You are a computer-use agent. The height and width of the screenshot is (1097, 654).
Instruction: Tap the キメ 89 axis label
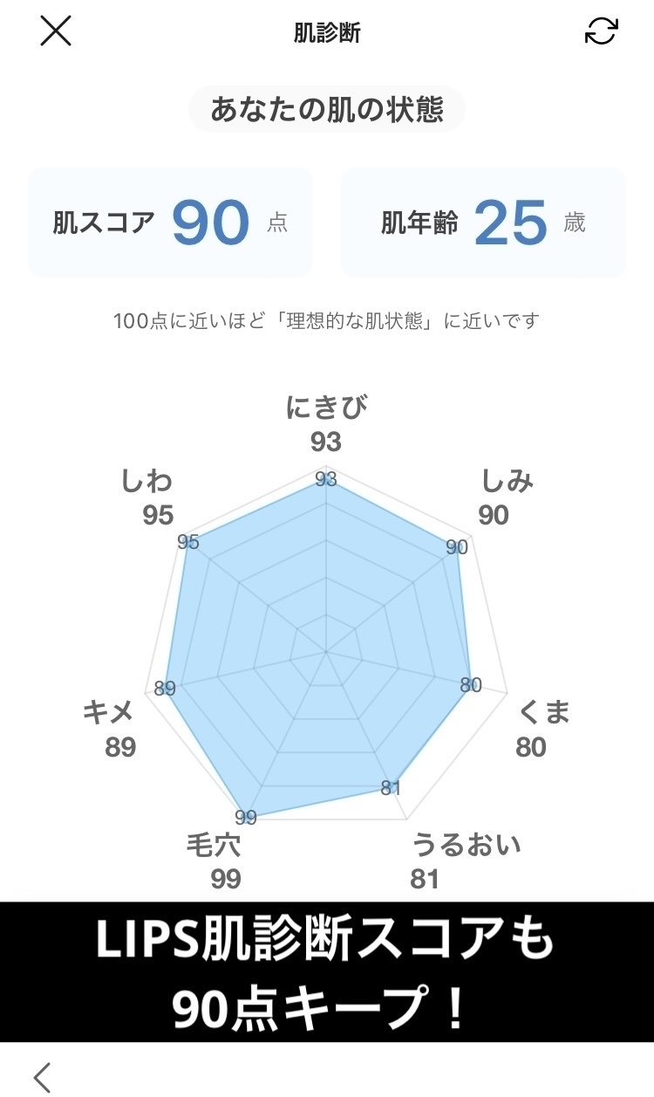pos(110,729)
